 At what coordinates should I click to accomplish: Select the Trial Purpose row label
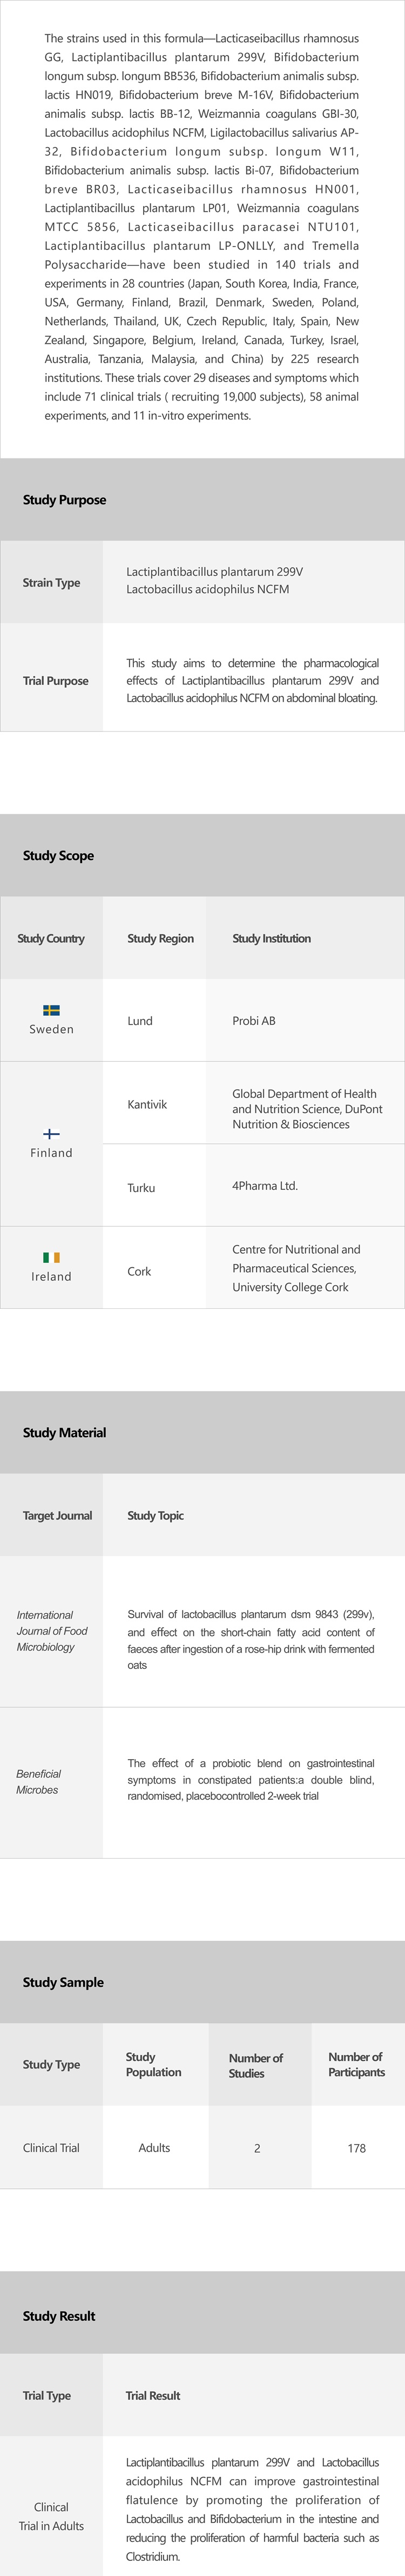tap(55, 680)
